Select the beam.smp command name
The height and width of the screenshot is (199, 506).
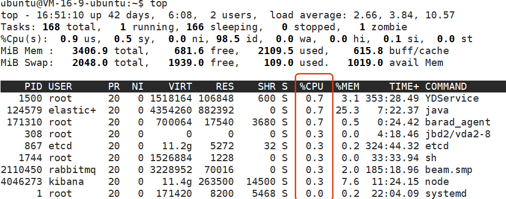click(448, 170)
